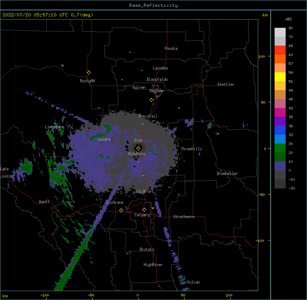Click the asterisk marker above Limestone
This screenshot has width=307, height=300.
click(55, 123)
